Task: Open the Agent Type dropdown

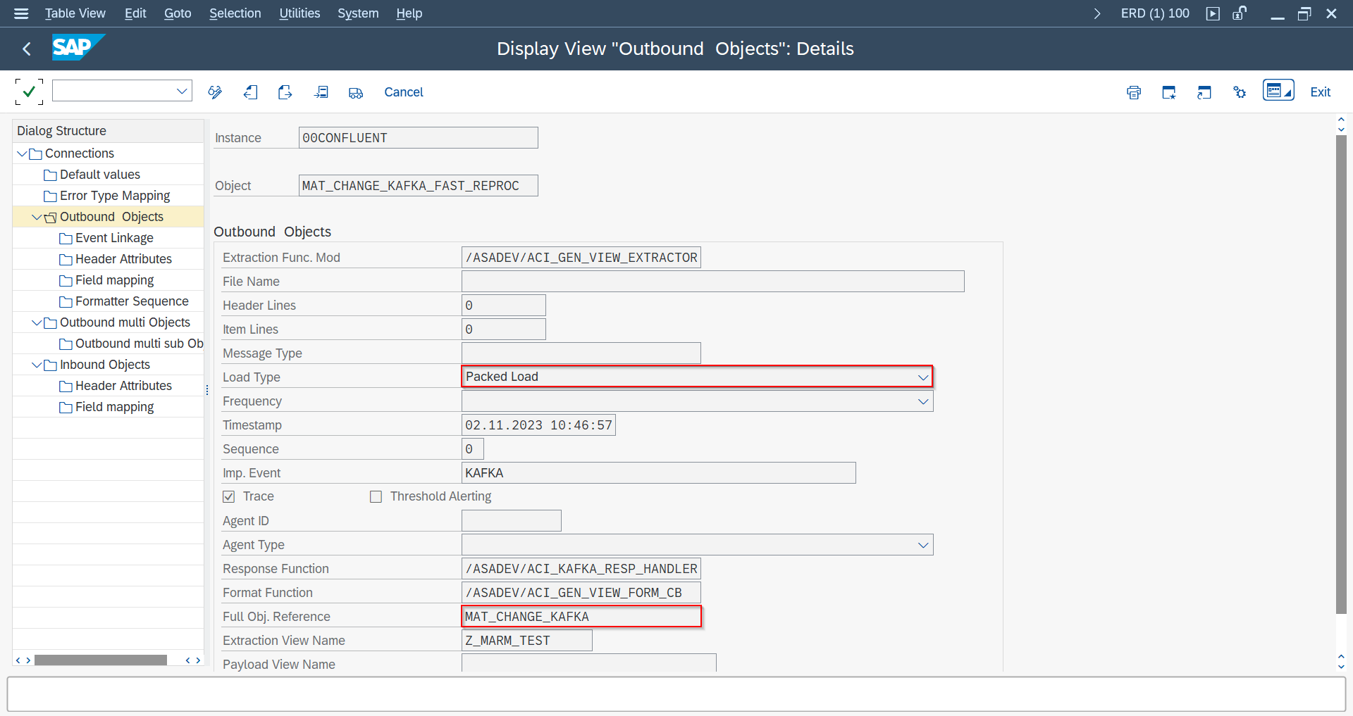Action: pyautogui.click(x=923, y=545)
